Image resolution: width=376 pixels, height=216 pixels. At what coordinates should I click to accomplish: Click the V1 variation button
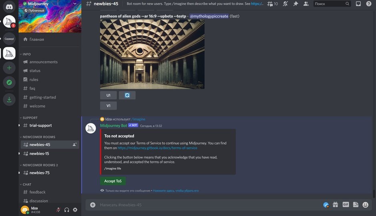(108, 106)
